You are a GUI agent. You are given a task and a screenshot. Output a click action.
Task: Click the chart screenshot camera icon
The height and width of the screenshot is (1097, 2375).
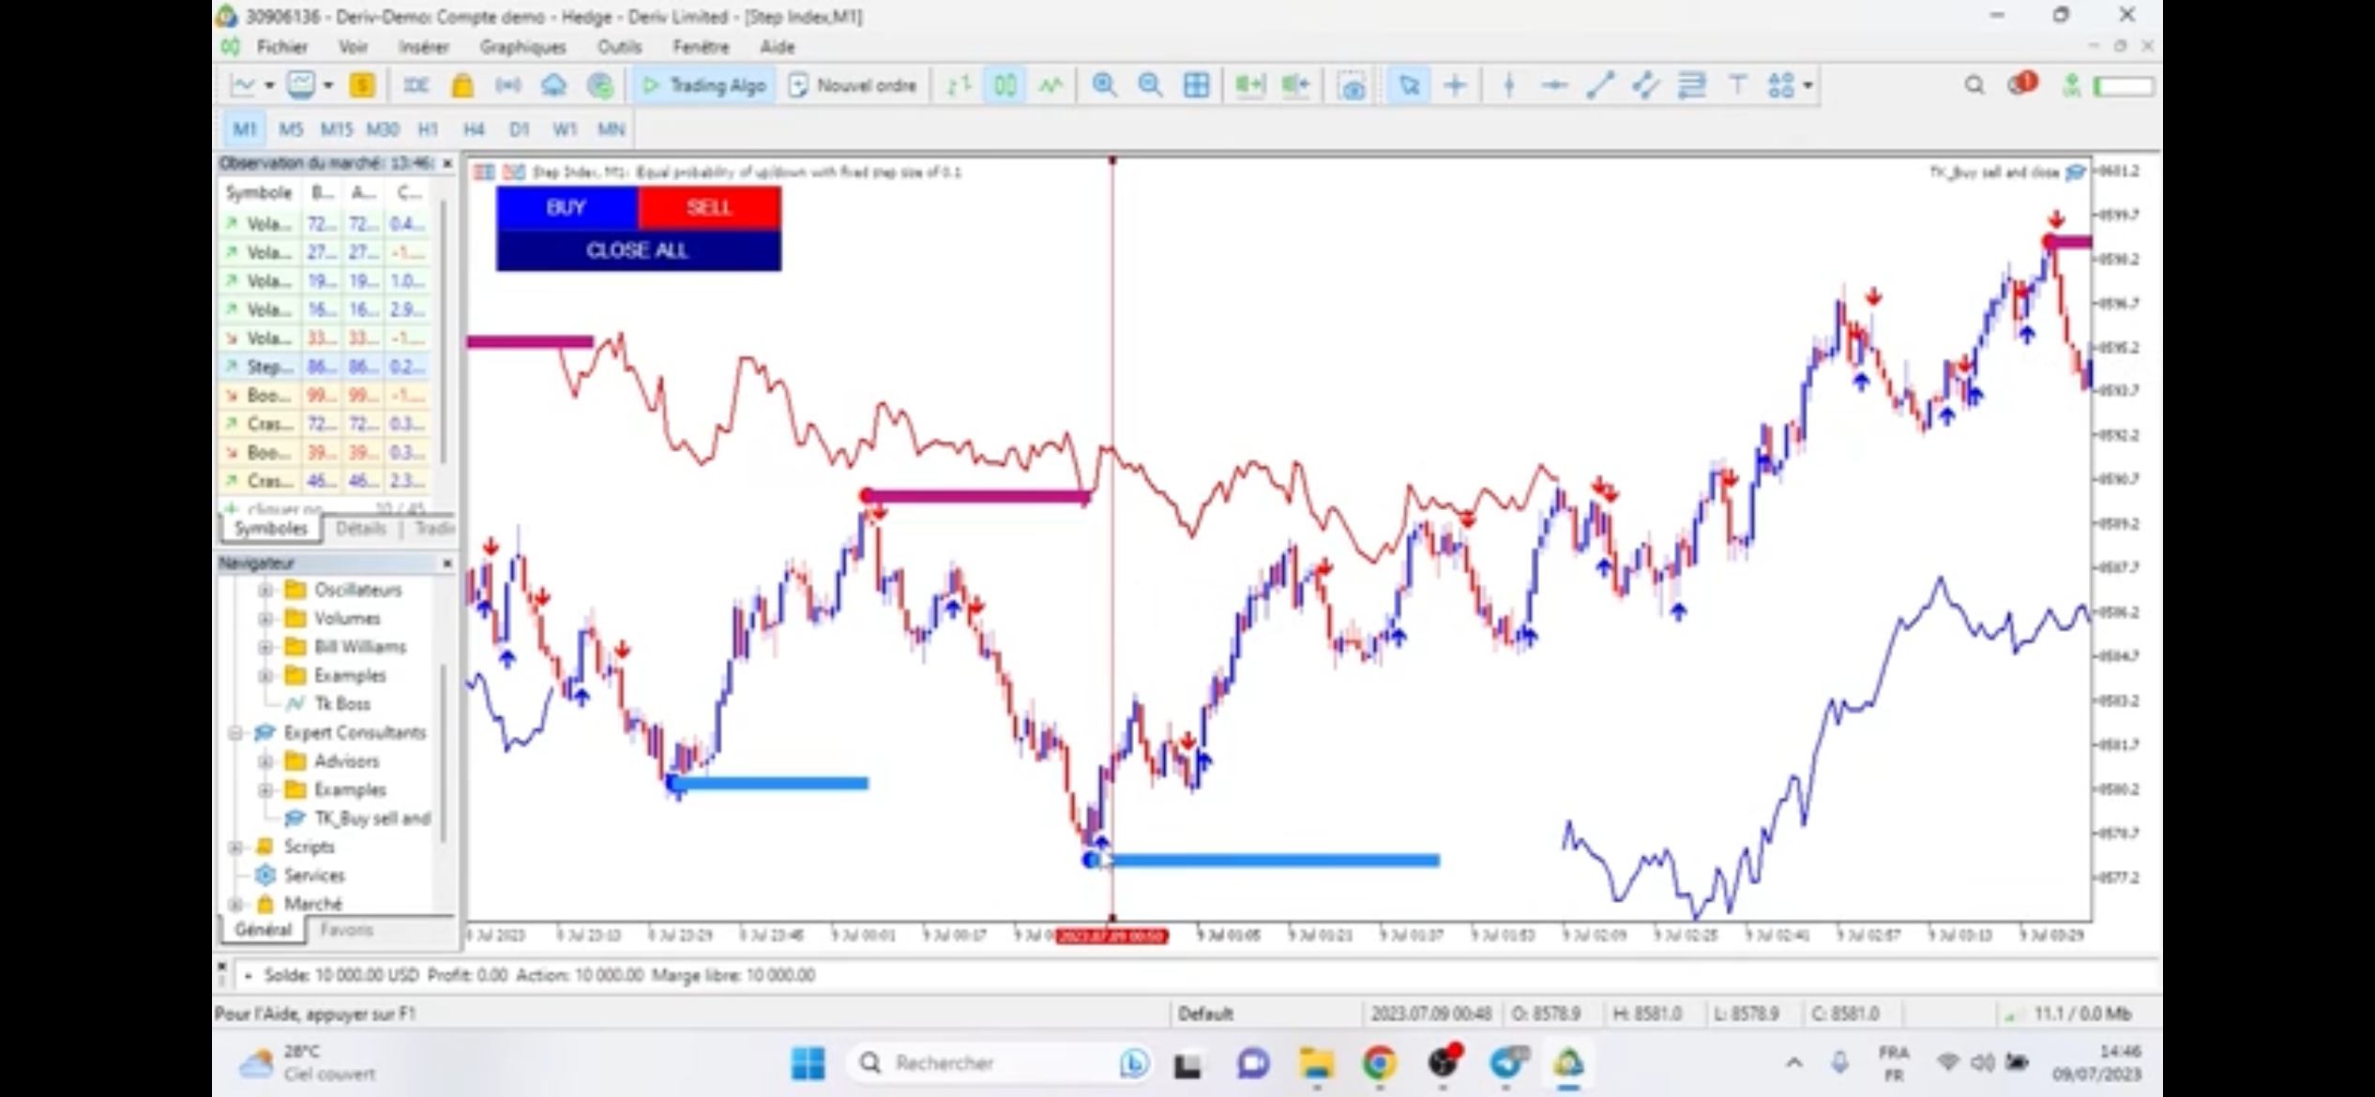1352,87
